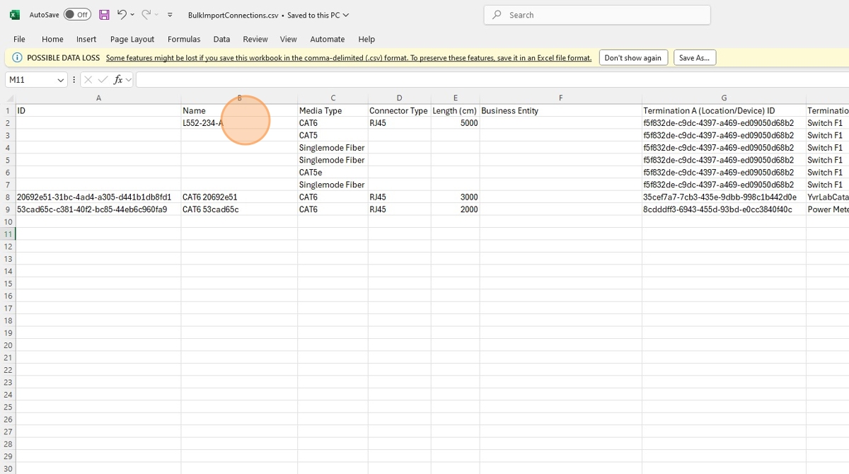Screen dimensions: 849x474
Task: Select column A header
Action: click(98, 98)
